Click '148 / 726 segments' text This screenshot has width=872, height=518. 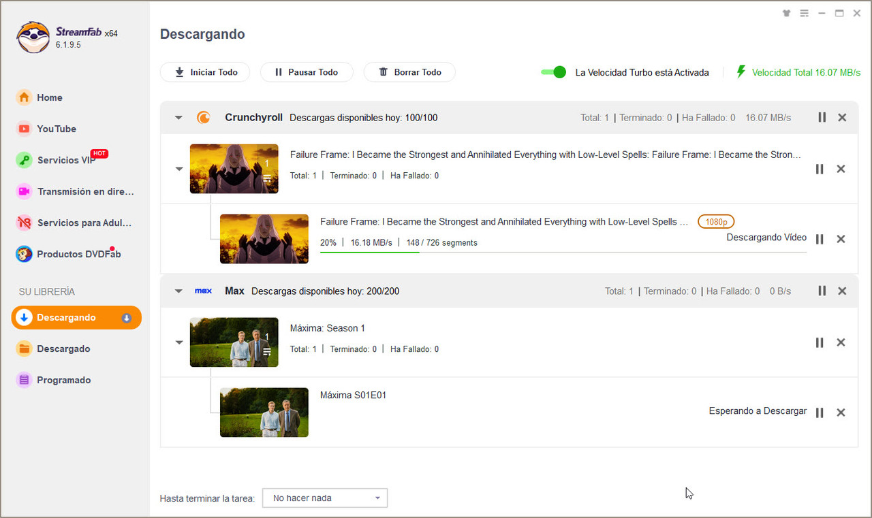[441, 243]
